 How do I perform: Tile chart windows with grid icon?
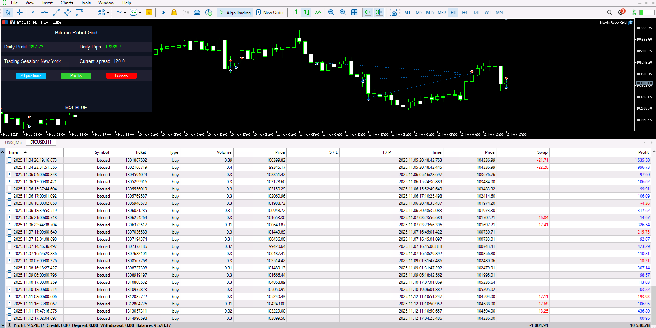(x=354, y=13)
